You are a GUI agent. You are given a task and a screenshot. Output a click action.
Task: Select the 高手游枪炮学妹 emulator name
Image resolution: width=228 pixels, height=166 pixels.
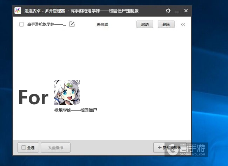[47, 25]
